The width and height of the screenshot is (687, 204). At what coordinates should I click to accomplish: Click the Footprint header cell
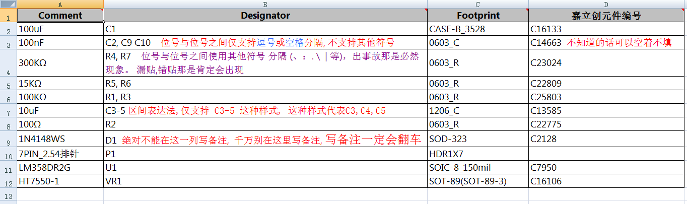(x=477, y=16)
